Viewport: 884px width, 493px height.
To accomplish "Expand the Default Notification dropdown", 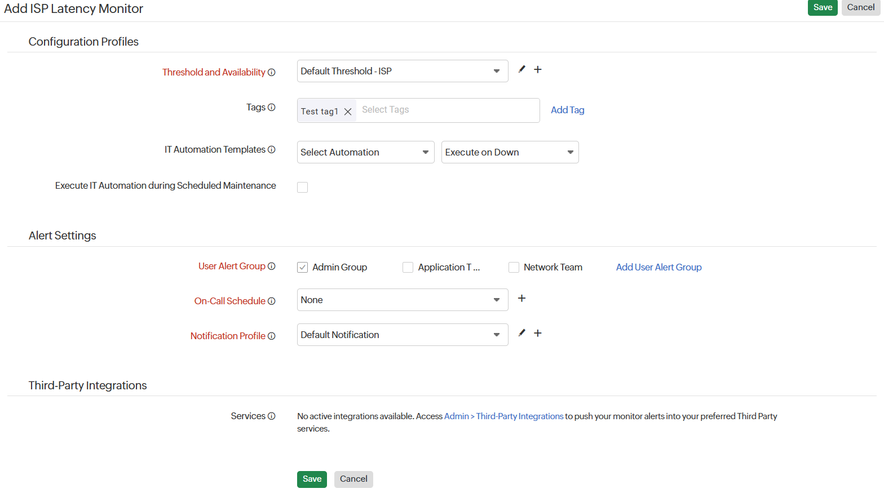I will point(402,335).
